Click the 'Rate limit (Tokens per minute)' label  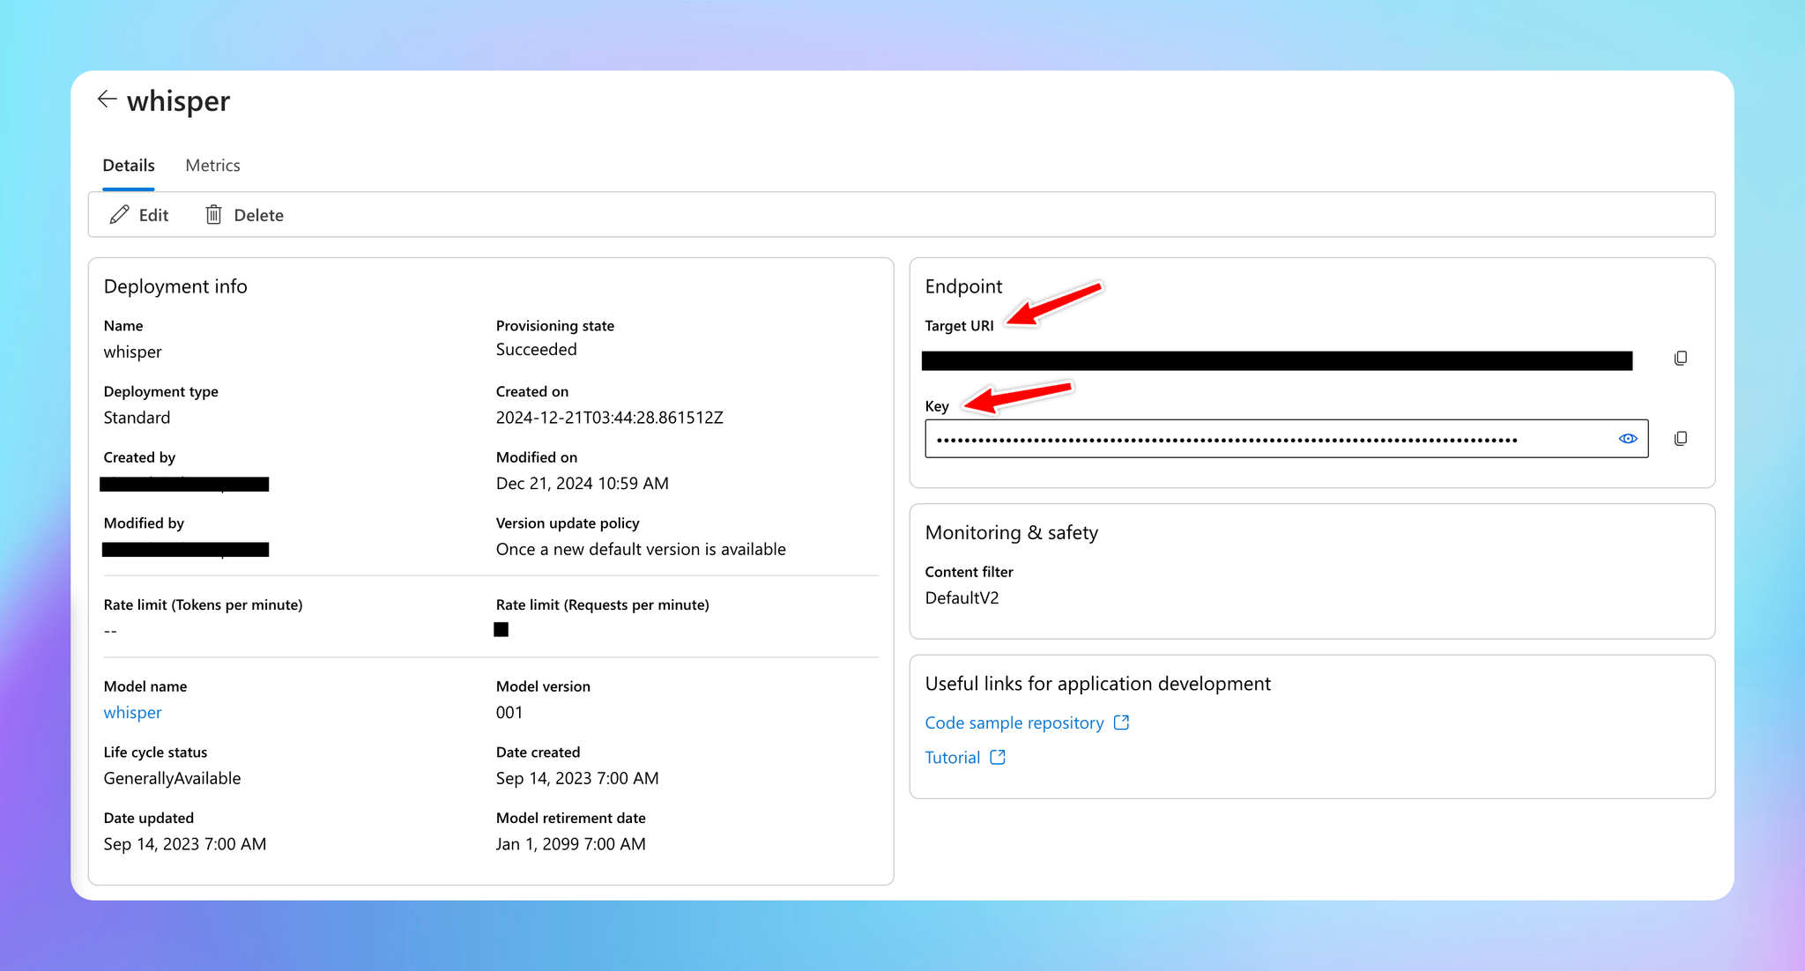(203, 604)
